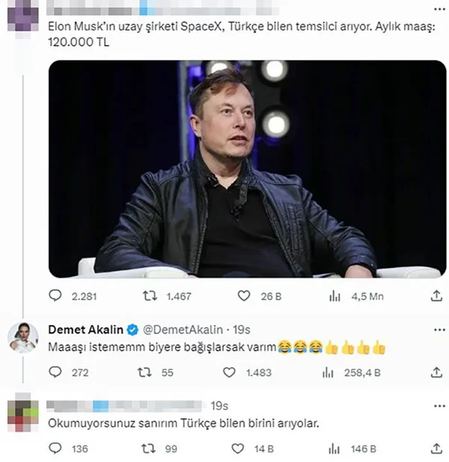Open more options on the last reply

coord(439,406)
